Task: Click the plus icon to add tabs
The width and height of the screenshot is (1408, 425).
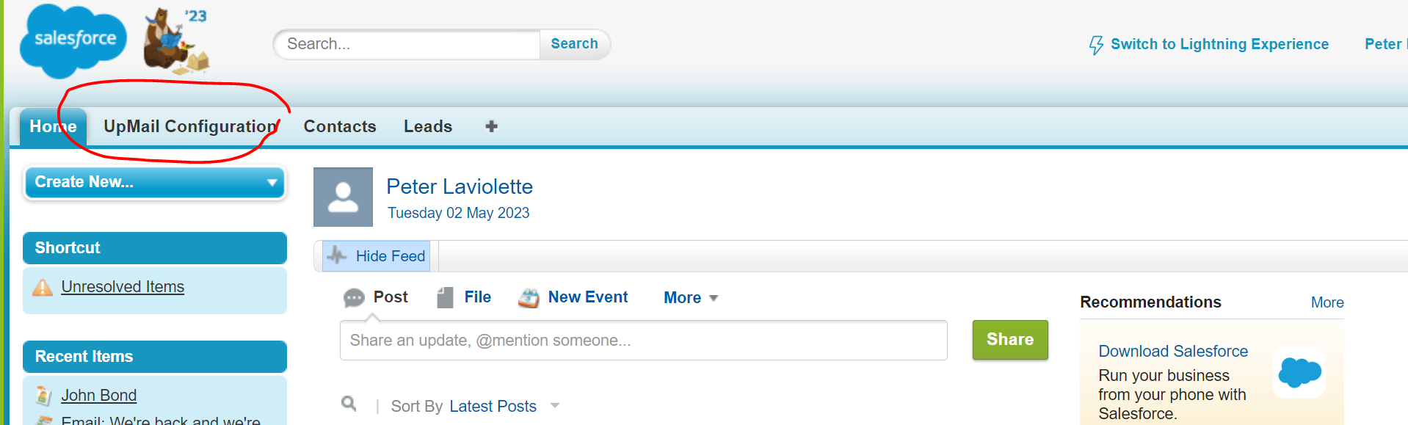Action: [x=491, y=126]
